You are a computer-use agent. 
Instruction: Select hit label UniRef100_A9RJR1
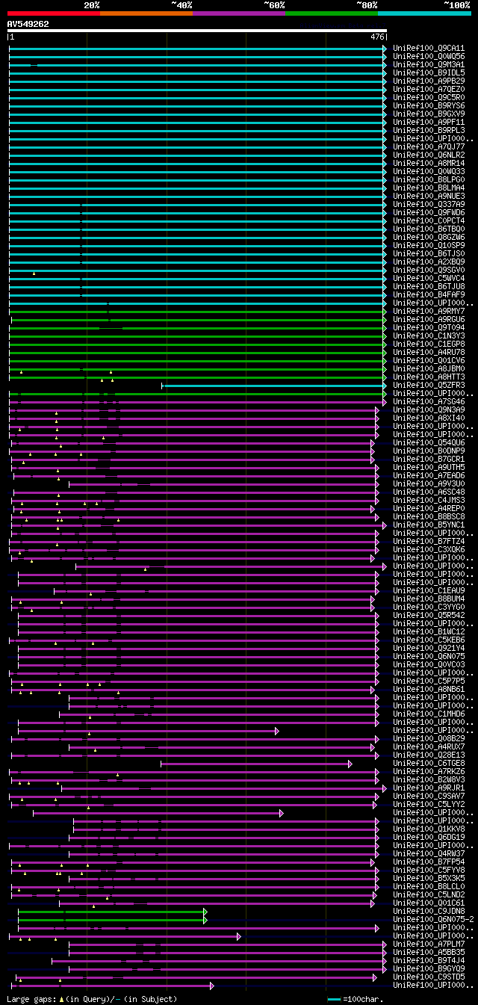(429, 788)
